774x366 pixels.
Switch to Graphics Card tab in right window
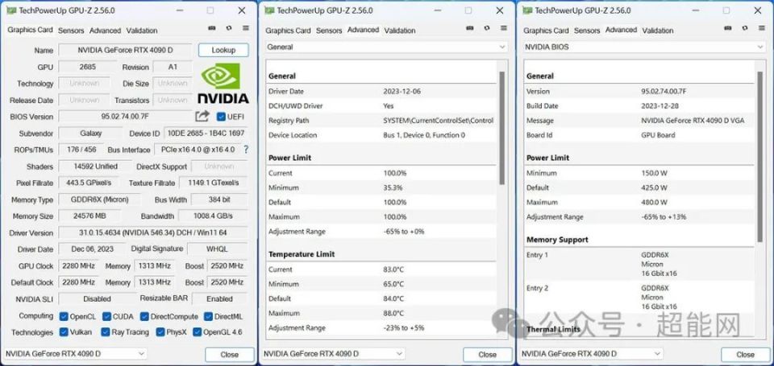click(547, 31)
